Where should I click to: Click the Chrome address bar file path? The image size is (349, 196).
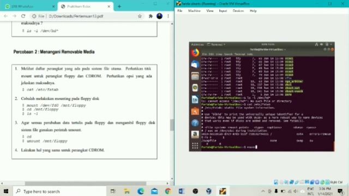(76, 16)
